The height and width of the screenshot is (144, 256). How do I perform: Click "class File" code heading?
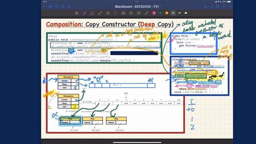point(180,36)
